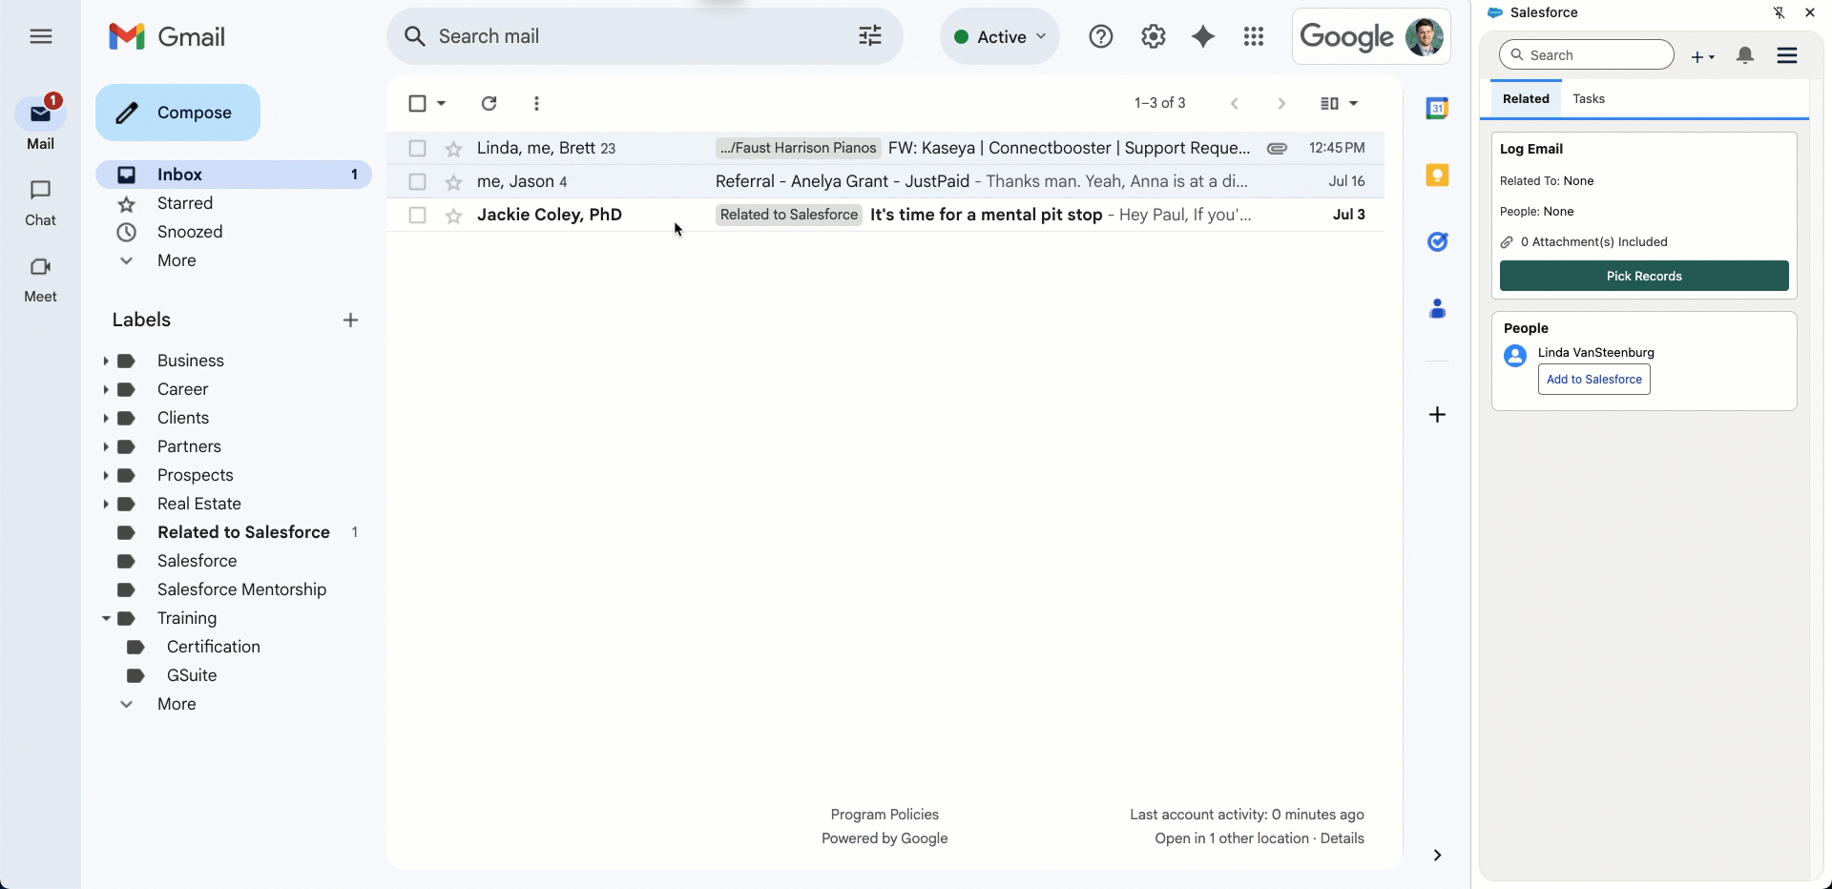1832x889 pixels.
Task: Open Google Calendar side panel icon
Action: pyautogui.click(x=1437, y=109)
